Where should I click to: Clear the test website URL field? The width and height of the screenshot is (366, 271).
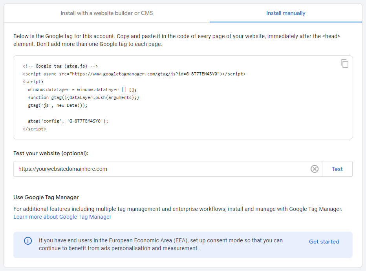[315, 169]
